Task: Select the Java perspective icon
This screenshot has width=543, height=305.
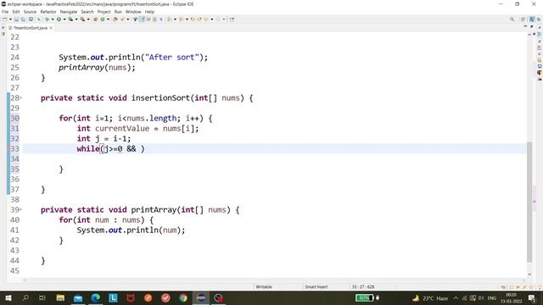Action: [532, 19]
